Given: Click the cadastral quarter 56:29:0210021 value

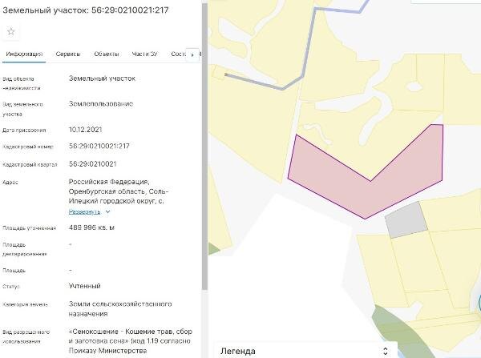Looking at the screenshot, I should click(93, 164).
